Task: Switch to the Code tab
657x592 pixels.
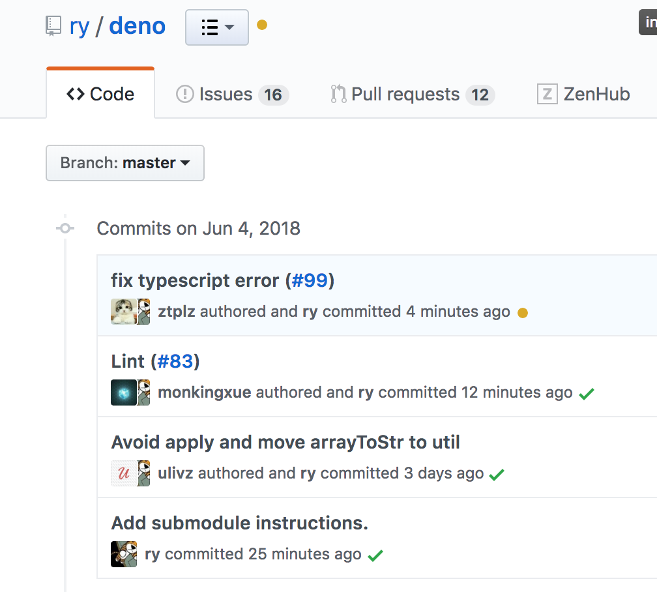Action: 100,94
